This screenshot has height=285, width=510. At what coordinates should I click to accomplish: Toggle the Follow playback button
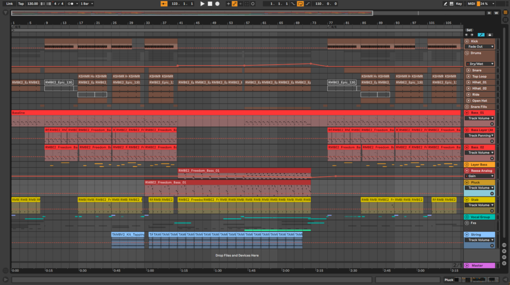point(164,3)
